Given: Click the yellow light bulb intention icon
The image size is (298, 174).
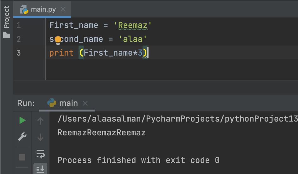Looking at the screenshot, I should pyautogui.click(x=58, y=40).
